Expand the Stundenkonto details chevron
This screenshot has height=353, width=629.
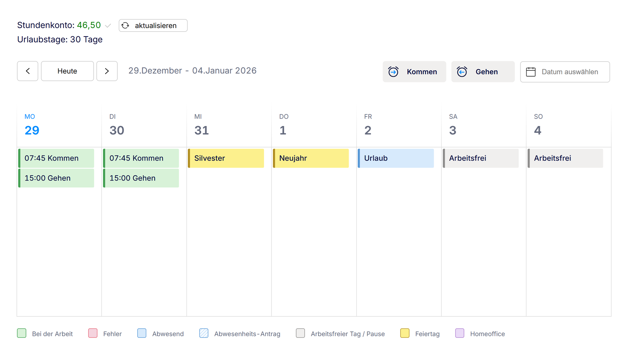108,25
